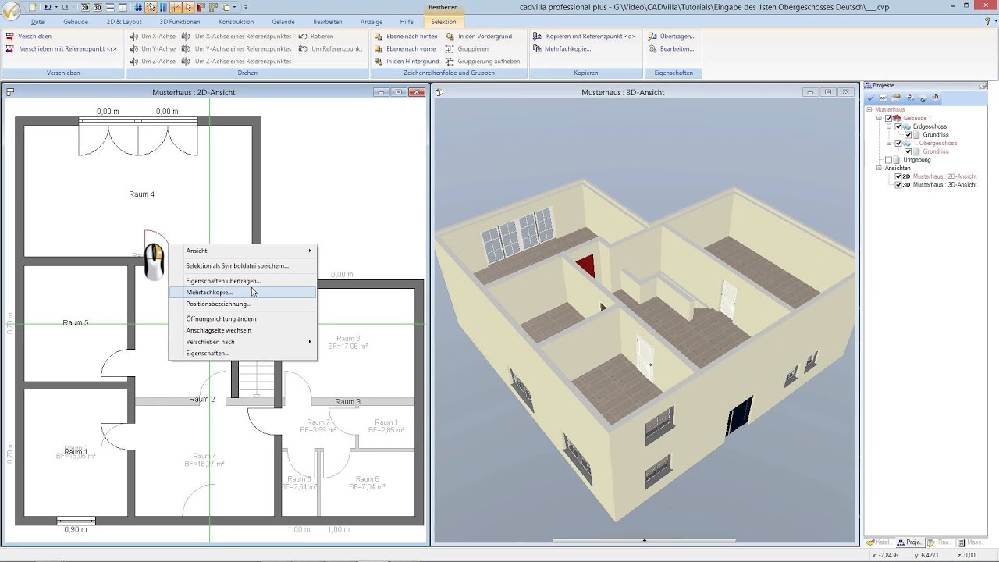The image size is (999, 562).
Task: Switch to the Raum panel tab
Action: click(x=940, y=542)
